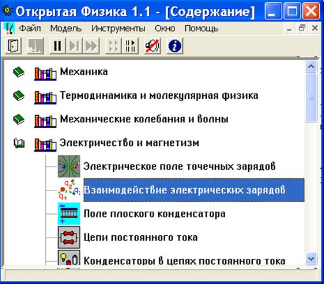Click the point charges field thumbnail
The width and height of the screenshot is (324, 284).
pyautogui.click(x=69, y=166)
